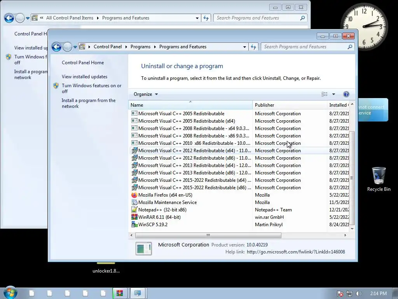Click the Programs breadcrumb segment
The height and width of the screenshot is (299, 398).
[140, 47]
